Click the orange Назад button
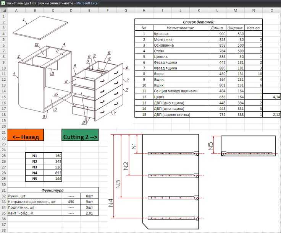 click(x=26, y=135)
